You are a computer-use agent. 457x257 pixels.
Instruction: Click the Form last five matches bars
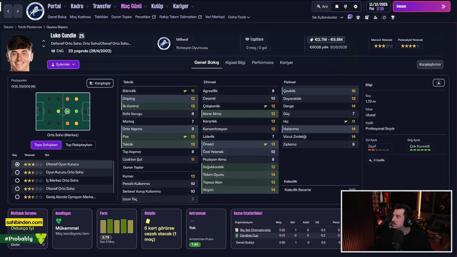(x=117, y=227)
